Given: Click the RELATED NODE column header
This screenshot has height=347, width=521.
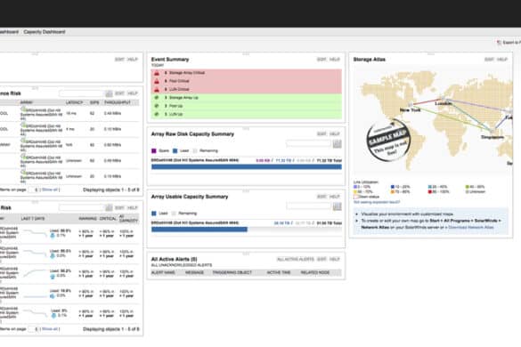Looking at the screenshot, I should (x=315, y=272).
